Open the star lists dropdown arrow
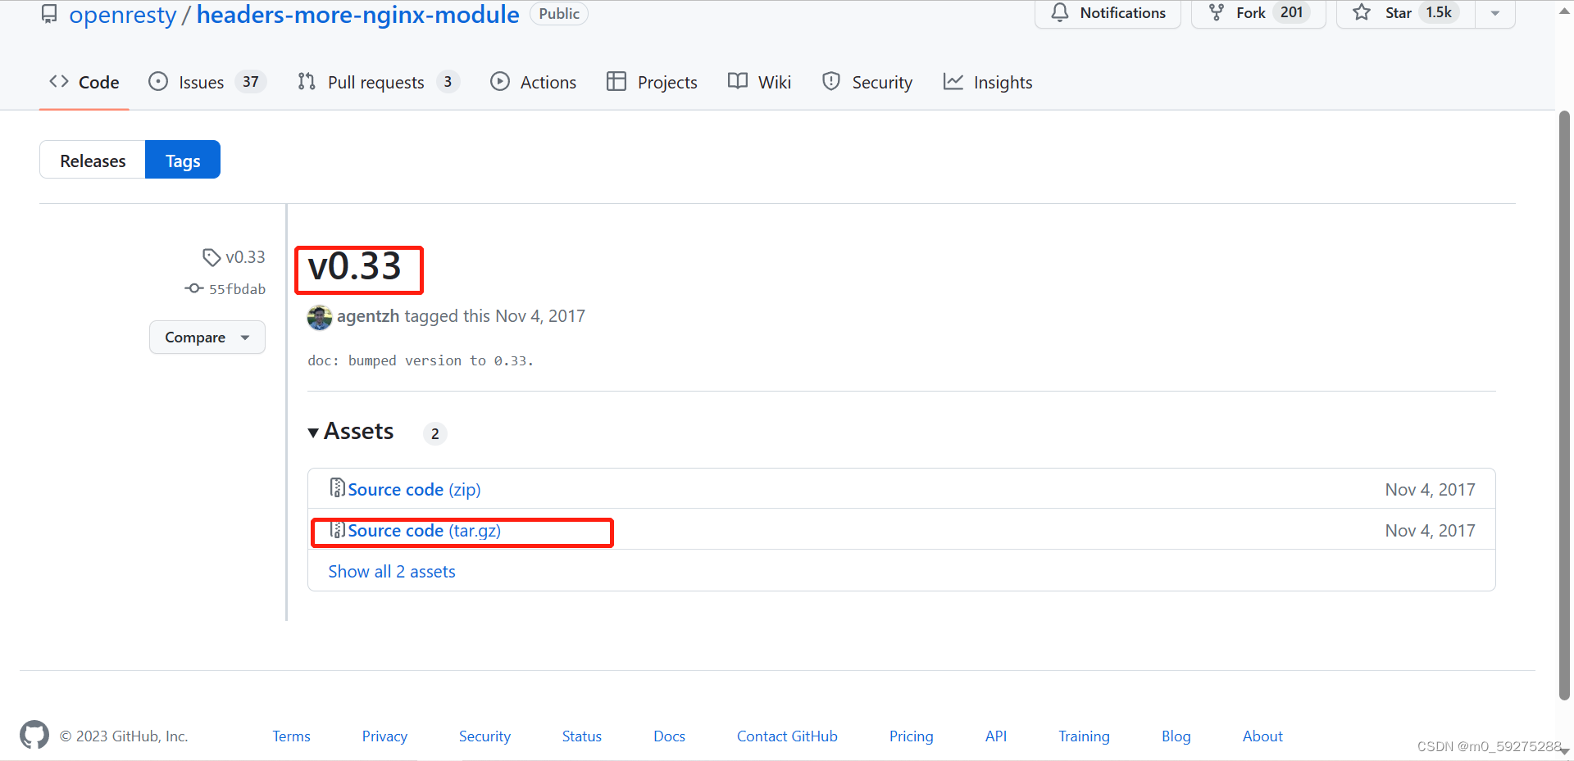1574x761 pixels. pos(1495,13)
